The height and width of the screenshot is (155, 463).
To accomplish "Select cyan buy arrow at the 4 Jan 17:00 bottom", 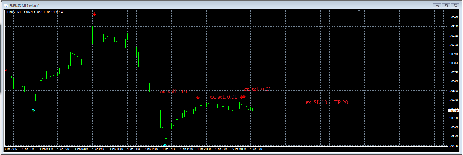I will coord(164,145).
